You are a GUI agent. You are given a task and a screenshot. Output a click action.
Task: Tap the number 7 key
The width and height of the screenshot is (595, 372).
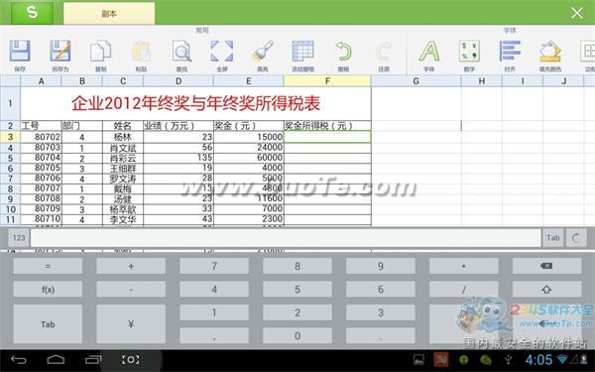[214, 266]
